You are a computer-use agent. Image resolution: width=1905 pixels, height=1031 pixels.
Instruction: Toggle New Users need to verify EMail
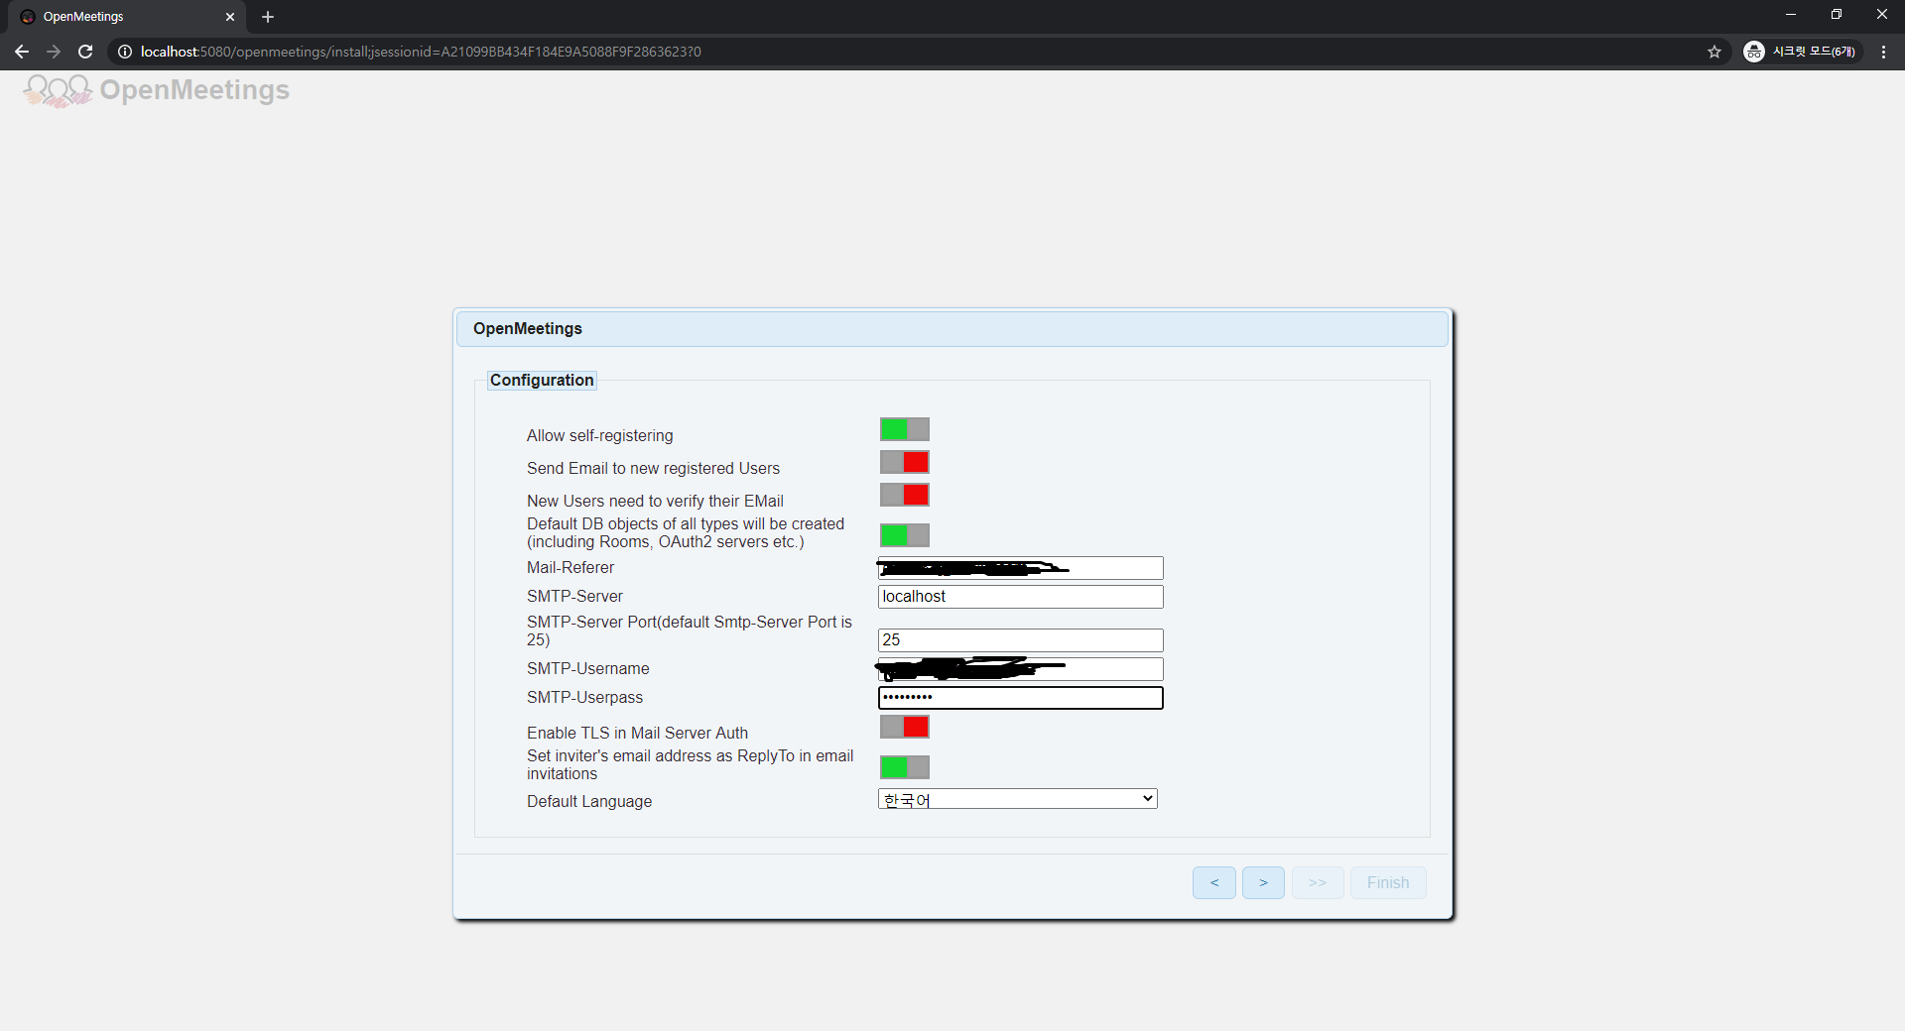point(904,495)
